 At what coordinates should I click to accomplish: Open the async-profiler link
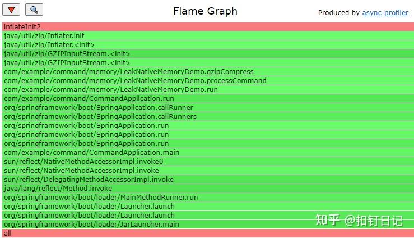pos(385,12)
